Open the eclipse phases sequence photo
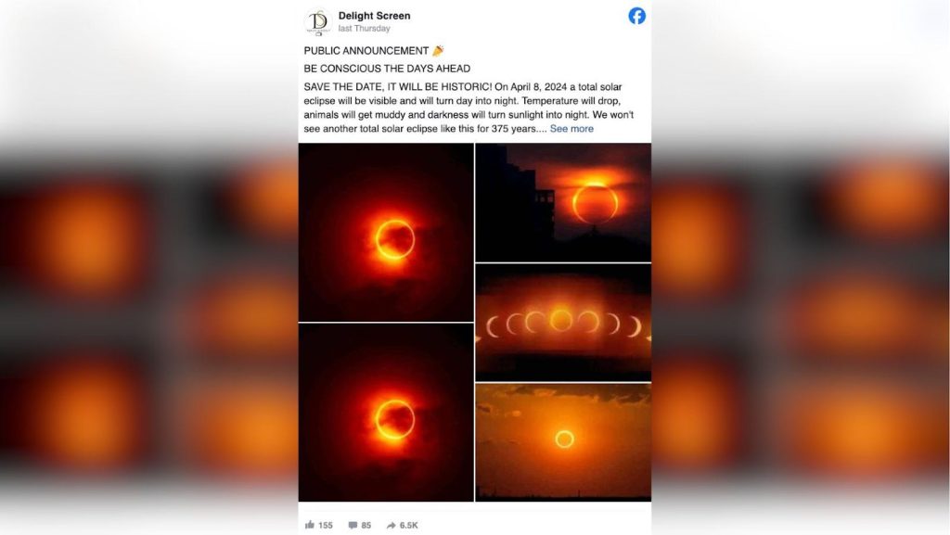The width and height of the screenshot is (950, 535). click(x=563, y=323)
